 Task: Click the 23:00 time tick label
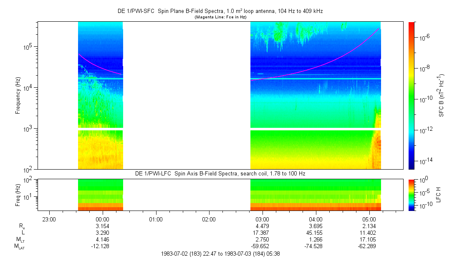[49, 219]
